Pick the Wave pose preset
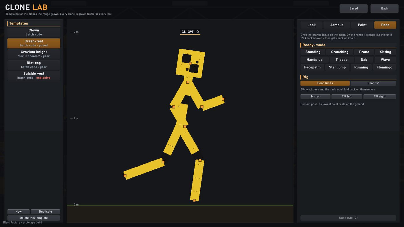404x227 pixels. 385,60
